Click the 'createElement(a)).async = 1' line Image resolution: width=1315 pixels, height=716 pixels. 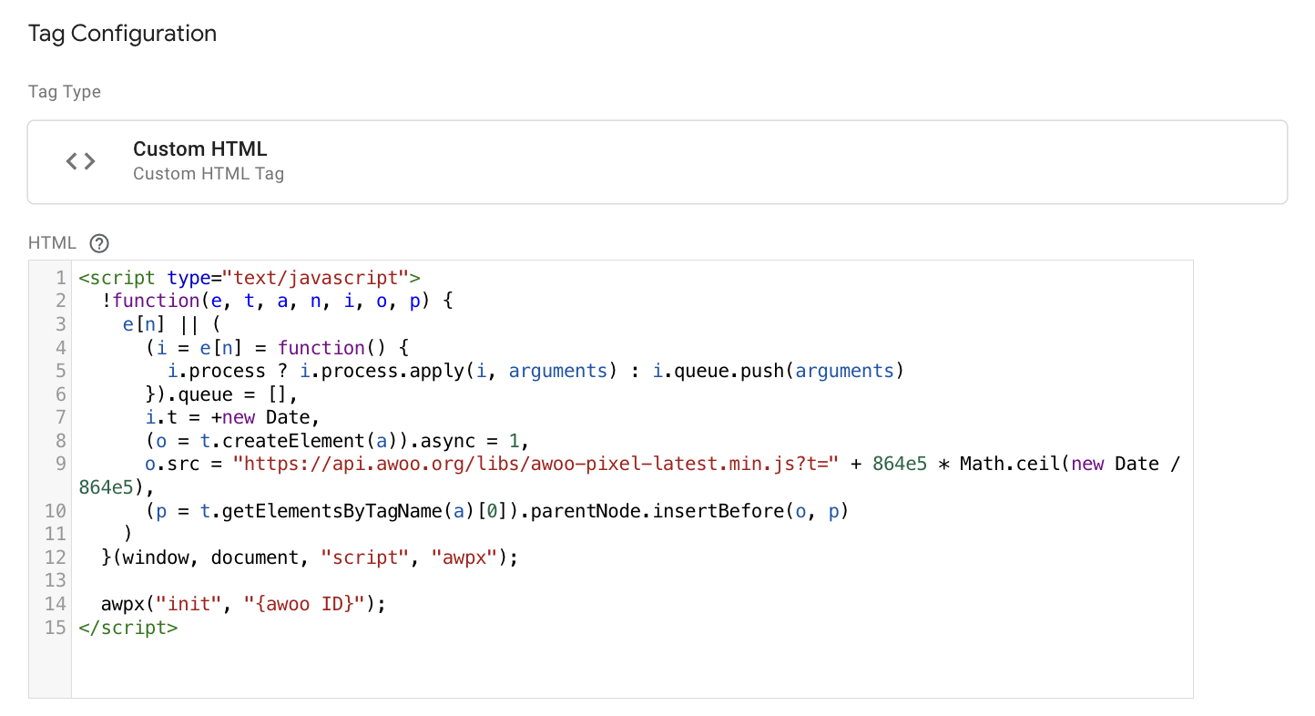tap(338, 441)
